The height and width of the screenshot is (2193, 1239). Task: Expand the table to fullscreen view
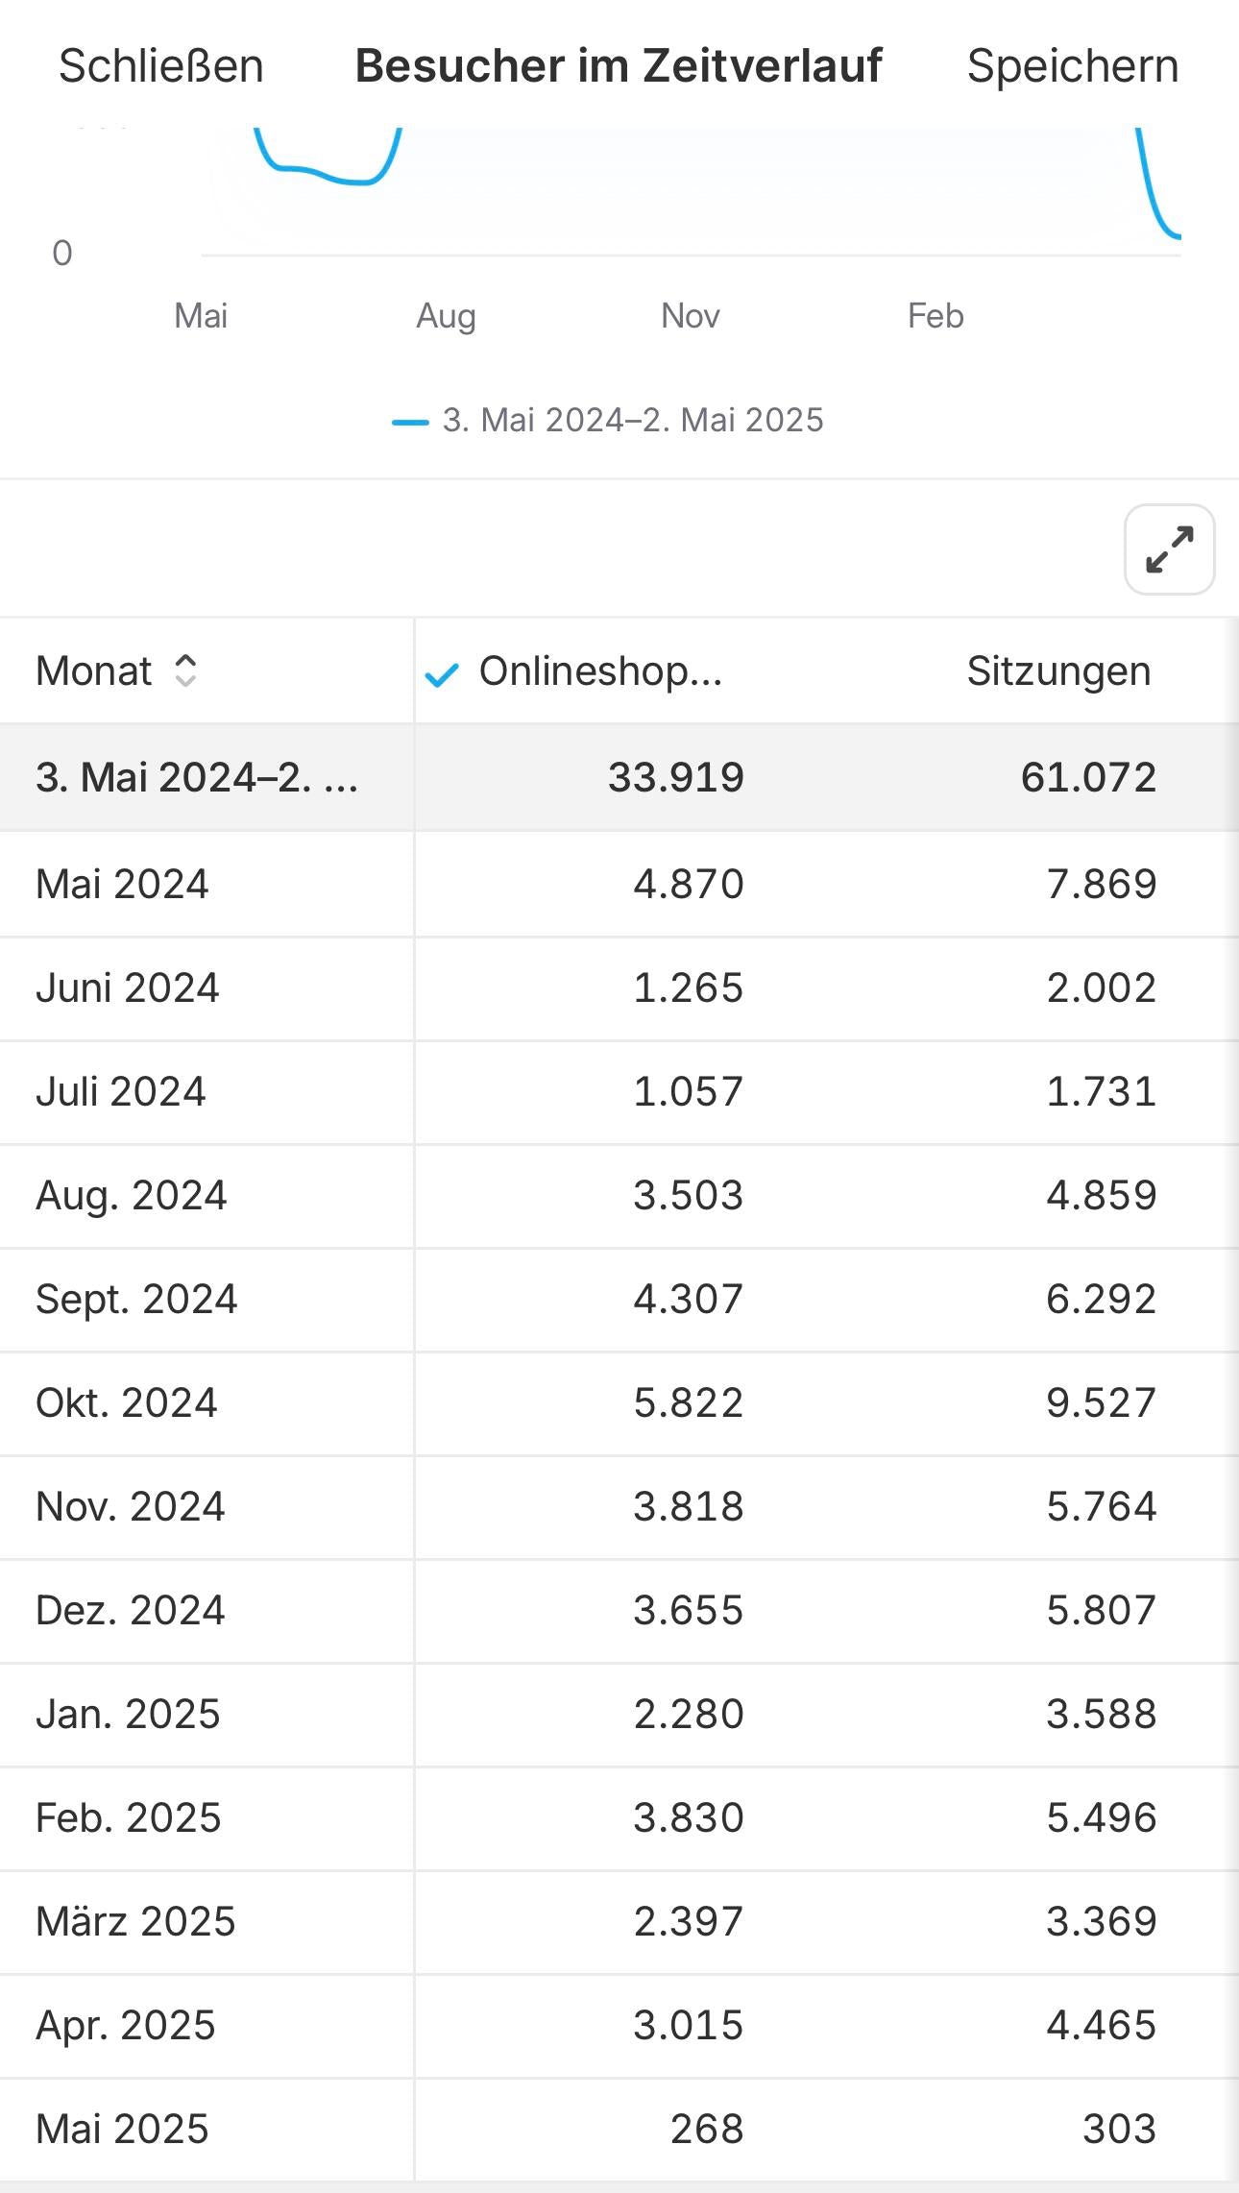coord(1169,549)
